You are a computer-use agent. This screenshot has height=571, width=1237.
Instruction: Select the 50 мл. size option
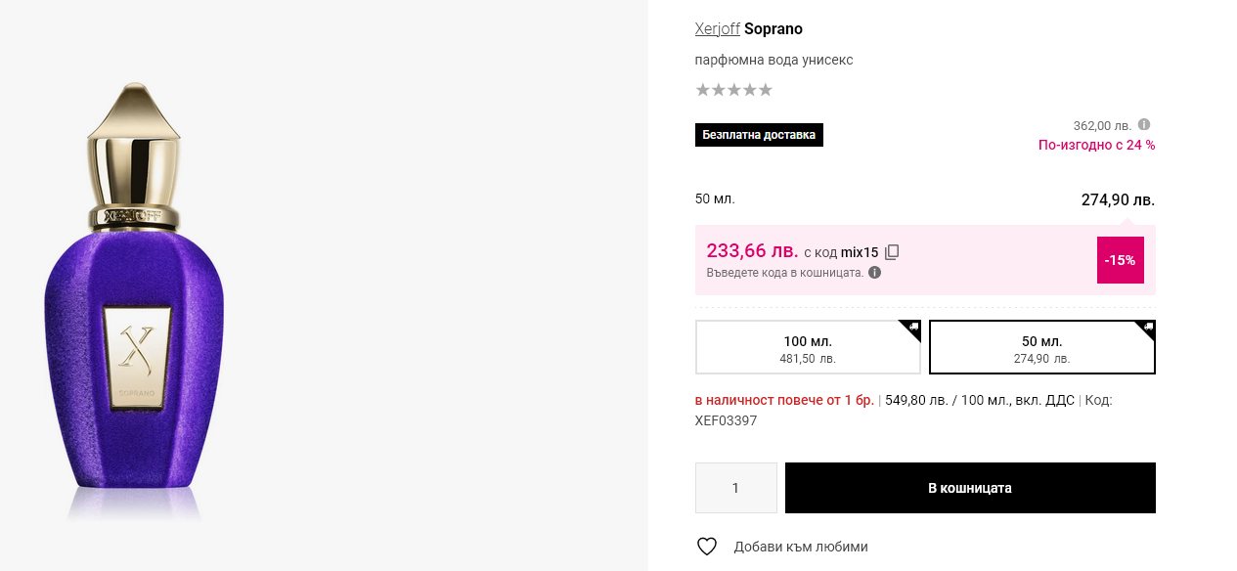point(1041,347)
